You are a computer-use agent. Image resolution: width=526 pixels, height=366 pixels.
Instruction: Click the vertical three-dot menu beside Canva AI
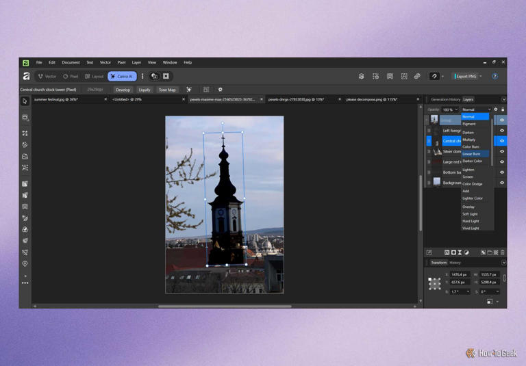tap(142, 77)
